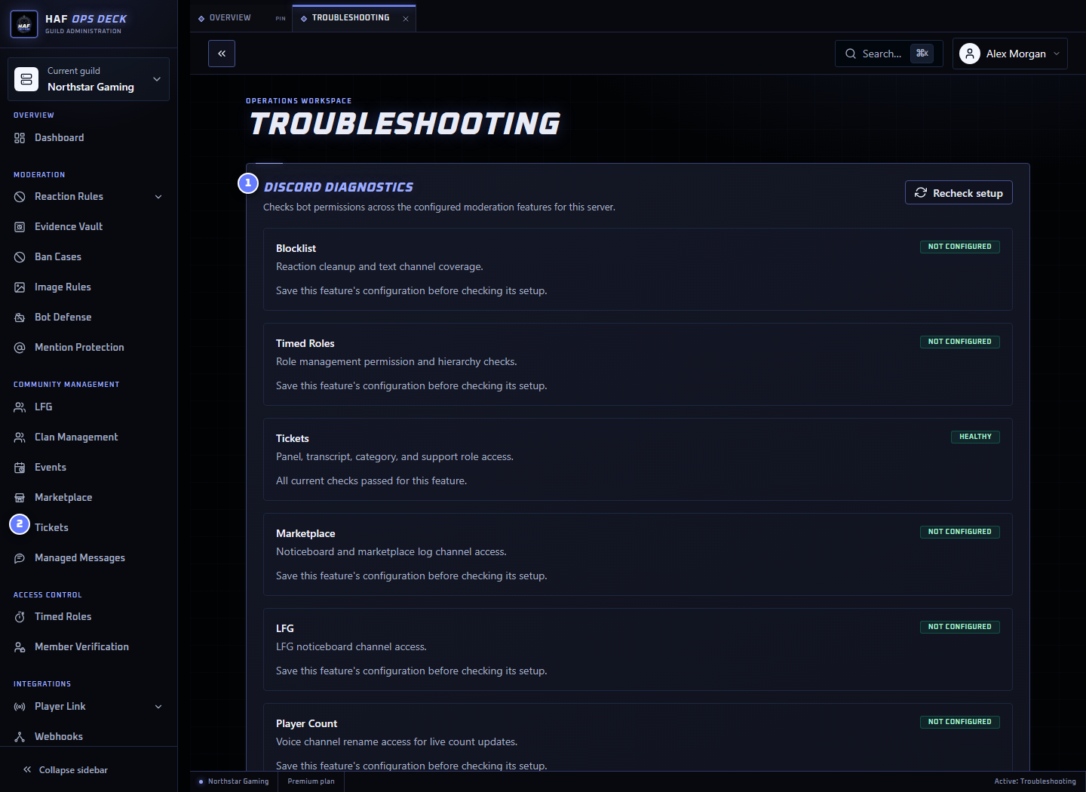Screen dimensions: 1086x792
Task: Click the guild server icon beside Northstar Gaming
Action: [26, 79]
